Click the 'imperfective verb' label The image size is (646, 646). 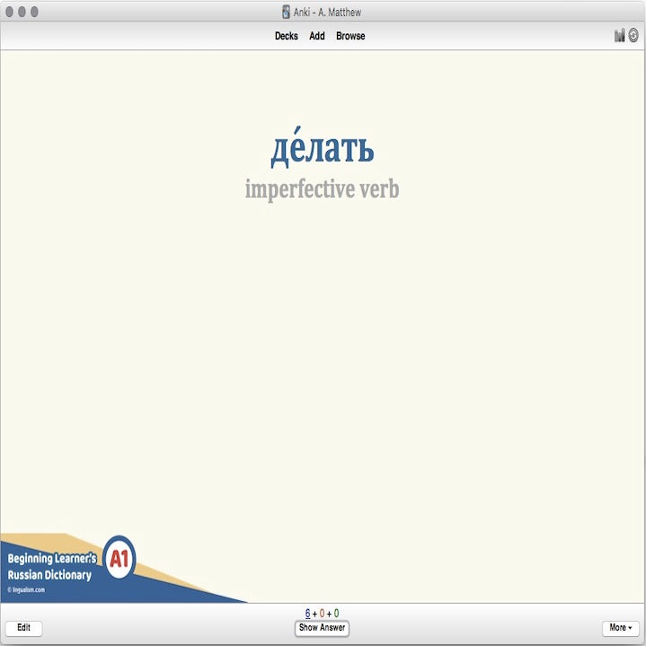point(323,189)
